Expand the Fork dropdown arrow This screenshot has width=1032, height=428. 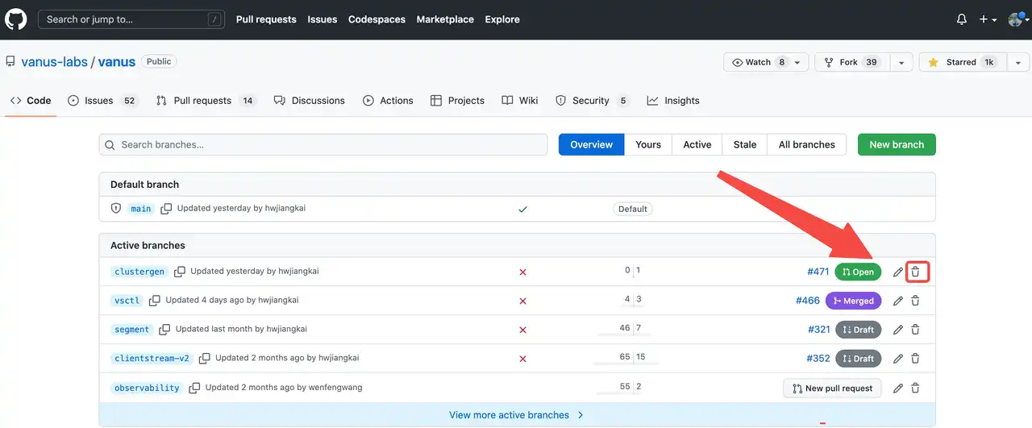point(901,62)
